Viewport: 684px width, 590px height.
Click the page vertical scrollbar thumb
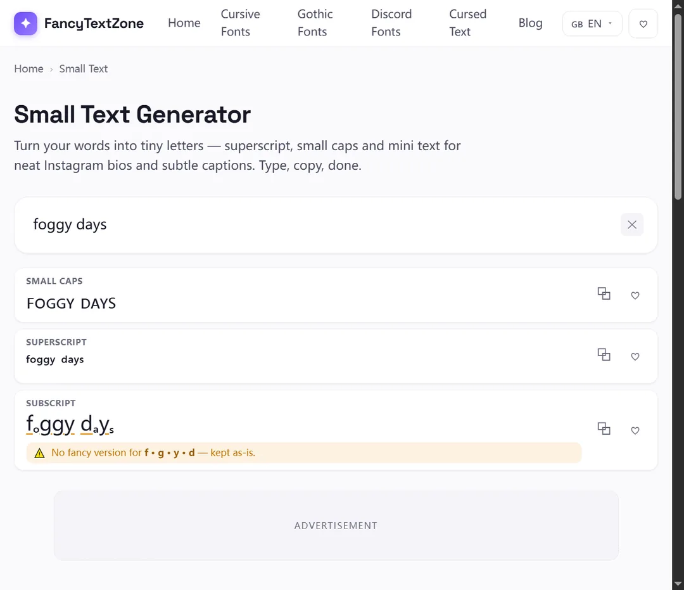coord(678,107)
